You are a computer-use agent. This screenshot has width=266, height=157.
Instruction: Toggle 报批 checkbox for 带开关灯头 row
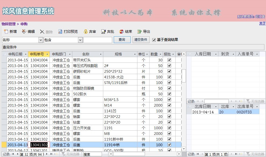169,60
